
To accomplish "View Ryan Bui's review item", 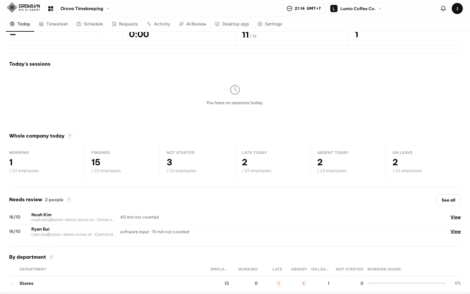I will coord(456,232).
